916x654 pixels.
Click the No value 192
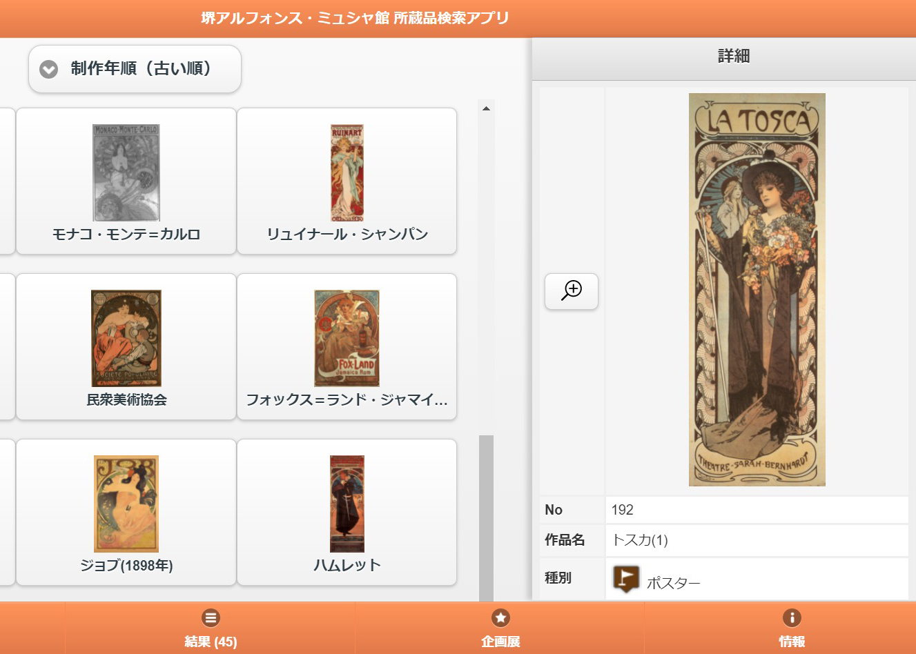622,510
